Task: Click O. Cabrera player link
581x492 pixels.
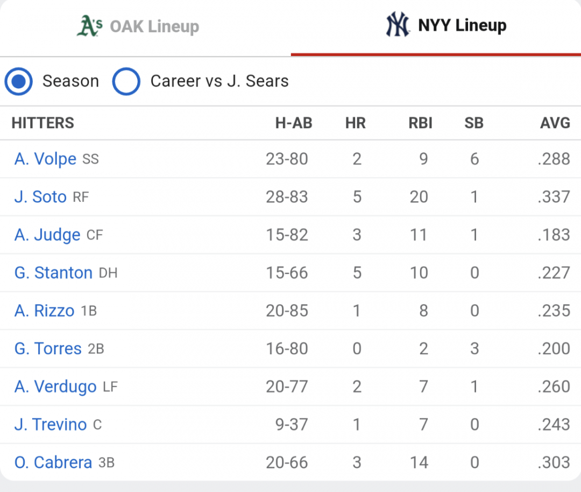Action: click(53, 463)
